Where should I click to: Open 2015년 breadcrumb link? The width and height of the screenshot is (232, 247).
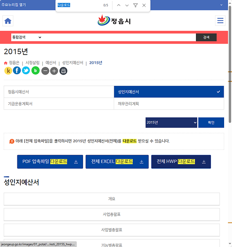(95, 63)
